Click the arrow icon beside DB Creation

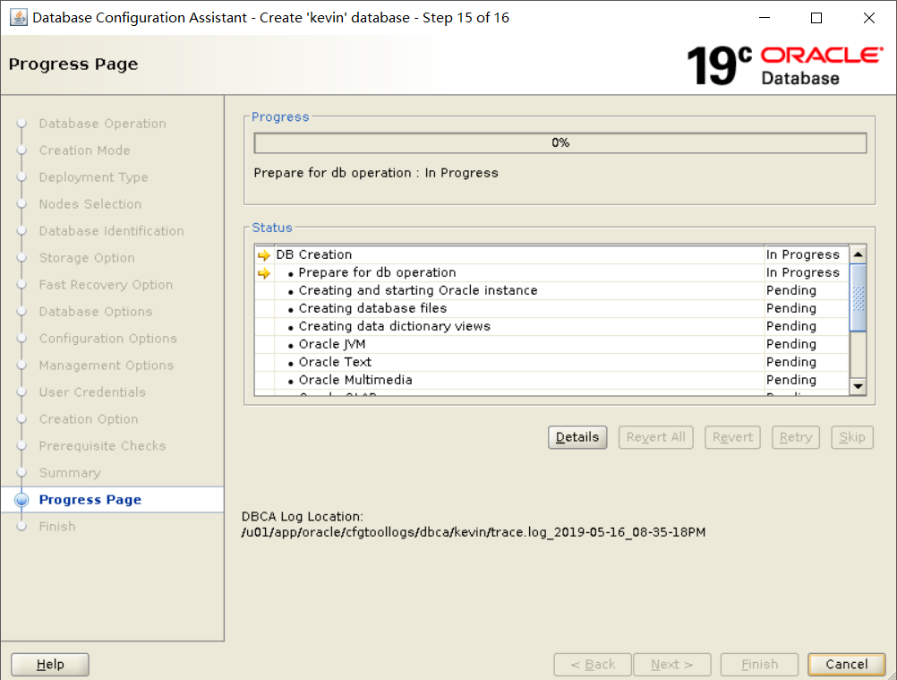click(x=264, y=255)
